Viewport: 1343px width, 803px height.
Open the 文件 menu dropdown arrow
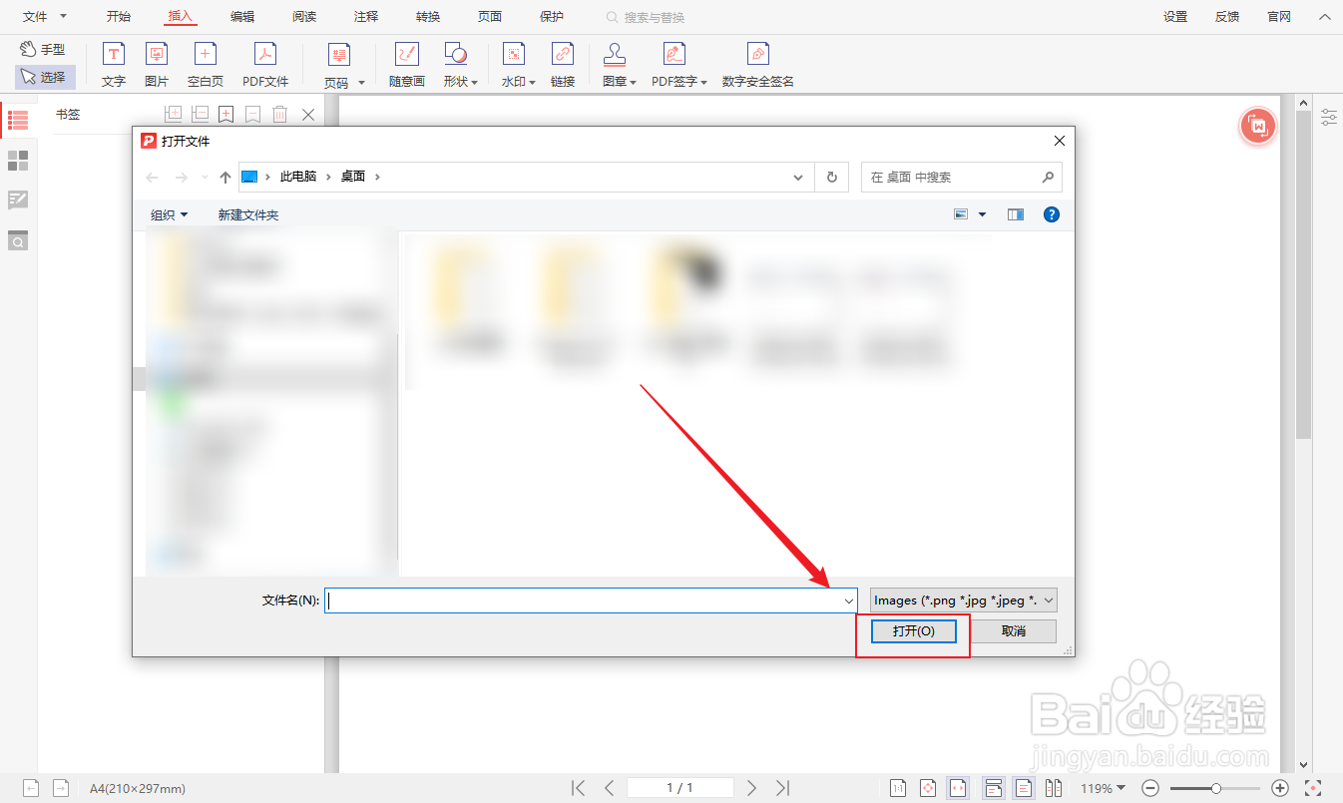point(64,17)
